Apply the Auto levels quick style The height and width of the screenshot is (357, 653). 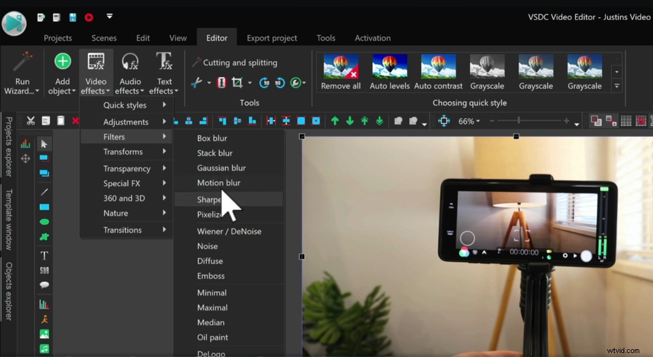pyautogui.click(x=389, y=72)
